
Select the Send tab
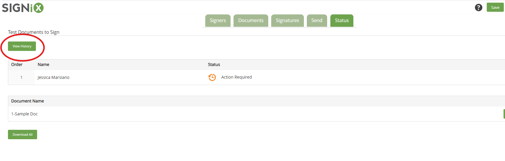[317, 21]
